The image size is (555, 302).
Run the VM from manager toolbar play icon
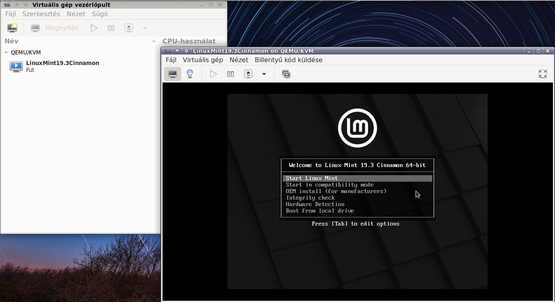(94, 28)
